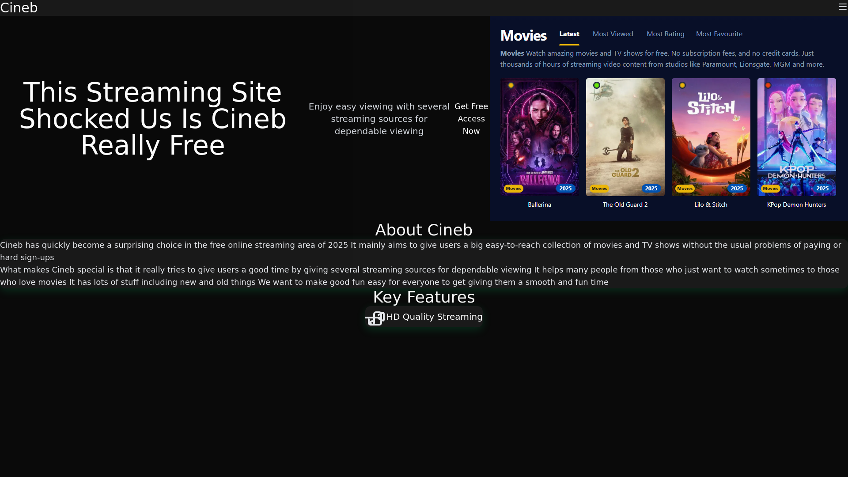Image resolution: width=848 pixels, height=477 pixels.
Task: Open the KPop Demon Hunters poster
Action: coord(796,137)
